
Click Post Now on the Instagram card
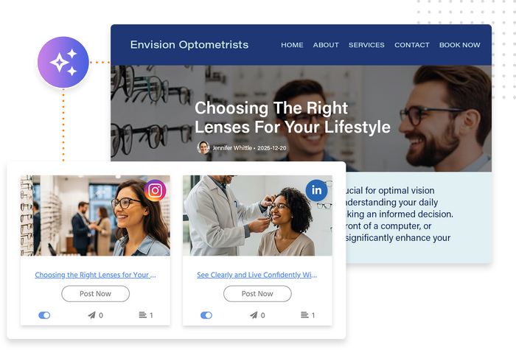[x=95, y=293]
